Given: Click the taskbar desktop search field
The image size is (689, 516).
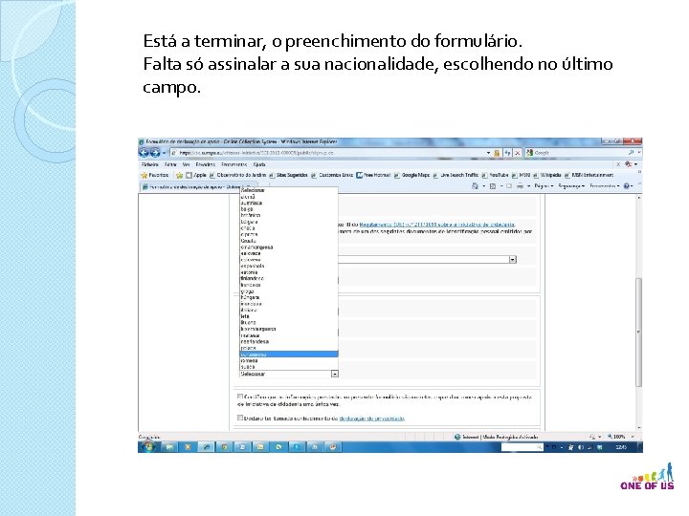Looking at the screenshot, I should (522, 447).
